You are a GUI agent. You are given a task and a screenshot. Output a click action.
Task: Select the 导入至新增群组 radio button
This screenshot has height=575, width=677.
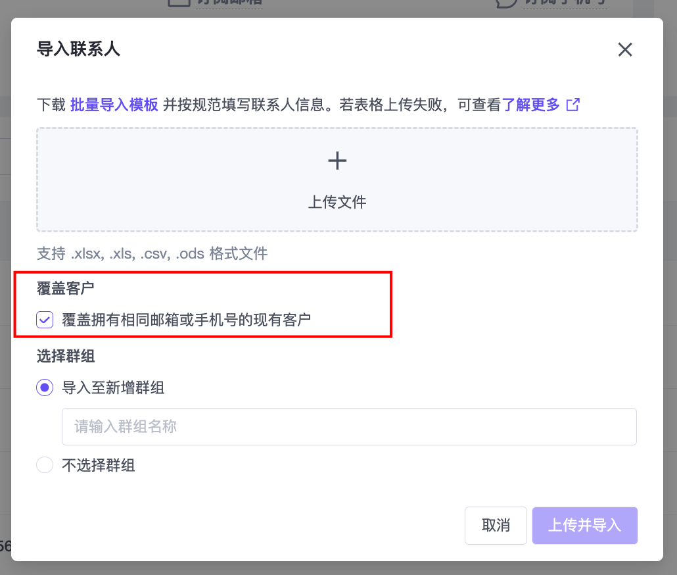point(45,387)
